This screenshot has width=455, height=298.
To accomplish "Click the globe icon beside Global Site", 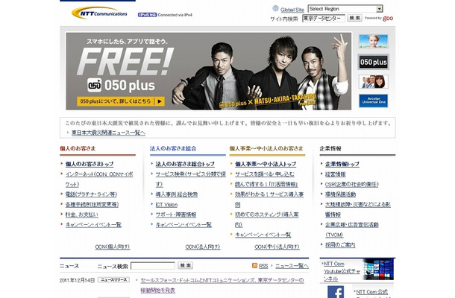I will coord(275,9).
